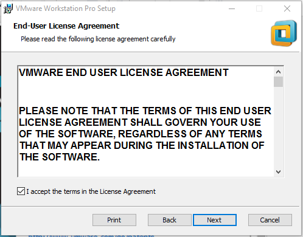Uncheck the accept license terms checkbox
This screenshot has height=237, width=303.
(x=21, y=191)
